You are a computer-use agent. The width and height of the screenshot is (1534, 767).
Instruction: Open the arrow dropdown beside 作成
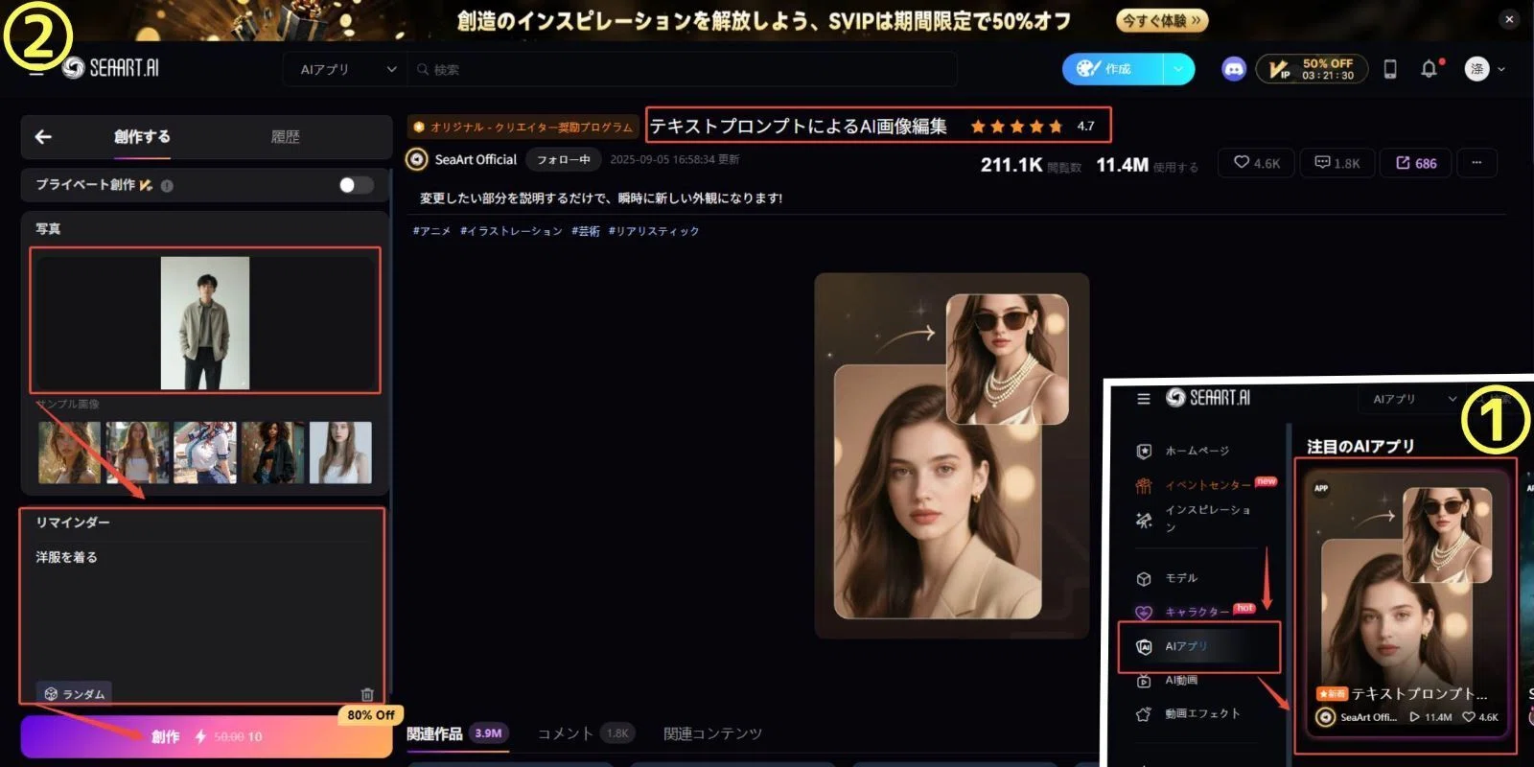coord(1178,69)
